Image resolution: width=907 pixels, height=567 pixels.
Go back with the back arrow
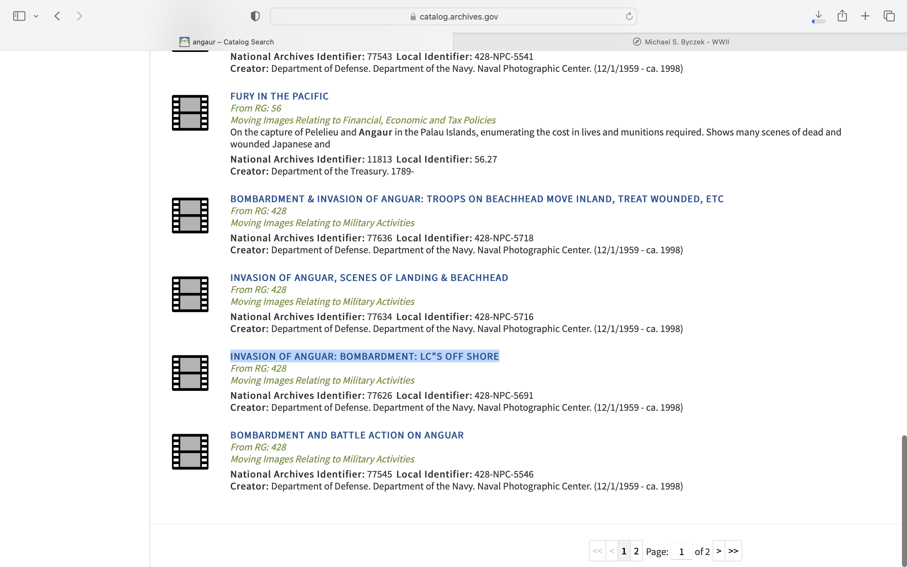57,16
